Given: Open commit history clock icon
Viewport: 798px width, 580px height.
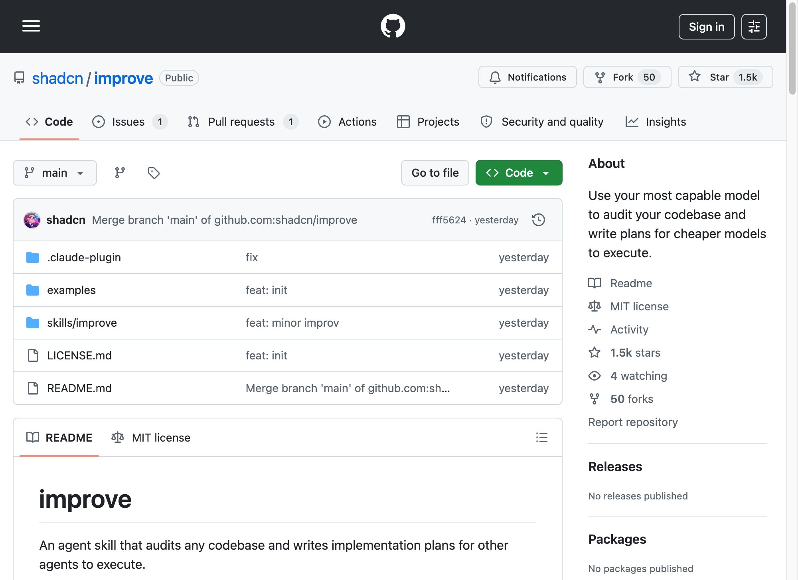Looking at the screenshot, I should point(538,220).
